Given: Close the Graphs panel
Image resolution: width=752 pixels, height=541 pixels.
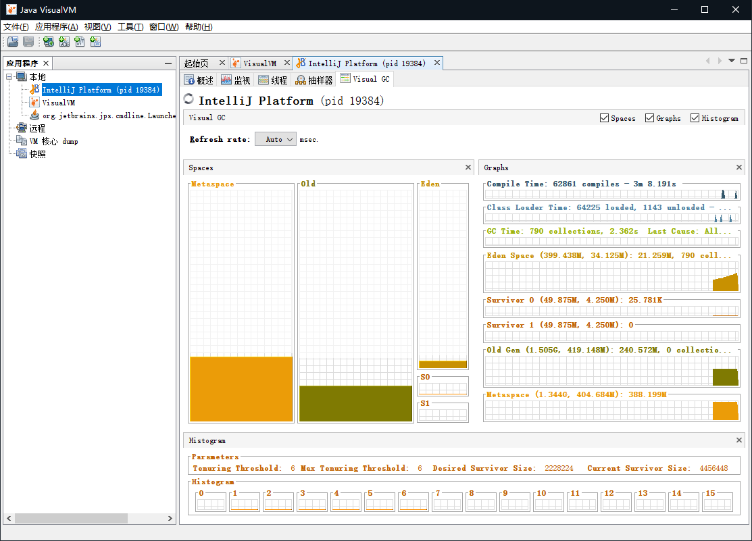Looking at the screenshot, I should point(739,167).
